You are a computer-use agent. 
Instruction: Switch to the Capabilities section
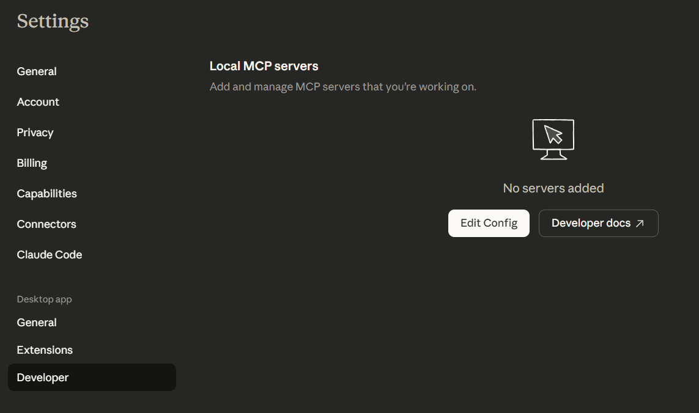coord(46,194)
